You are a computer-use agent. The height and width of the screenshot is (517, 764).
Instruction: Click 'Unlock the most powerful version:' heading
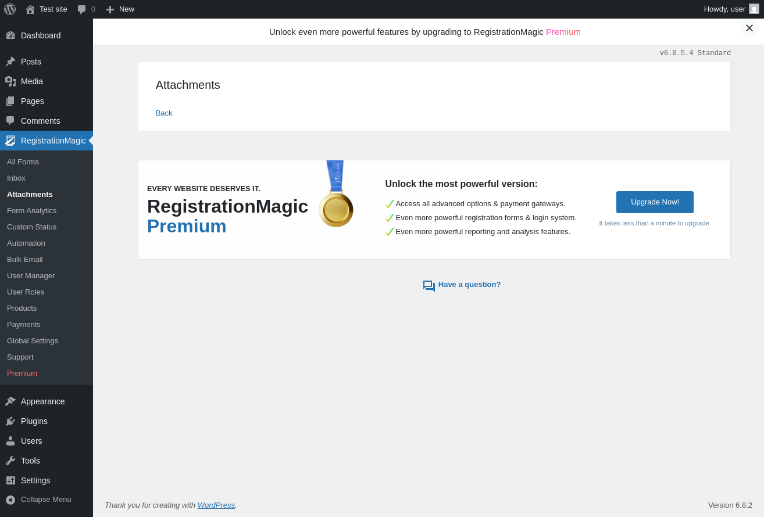coord(462,184)
